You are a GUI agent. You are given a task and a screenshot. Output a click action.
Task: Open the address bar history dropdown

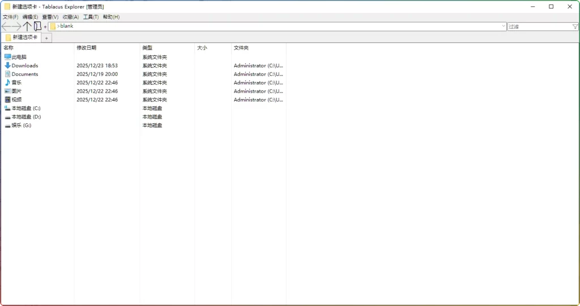click(503, 26)
